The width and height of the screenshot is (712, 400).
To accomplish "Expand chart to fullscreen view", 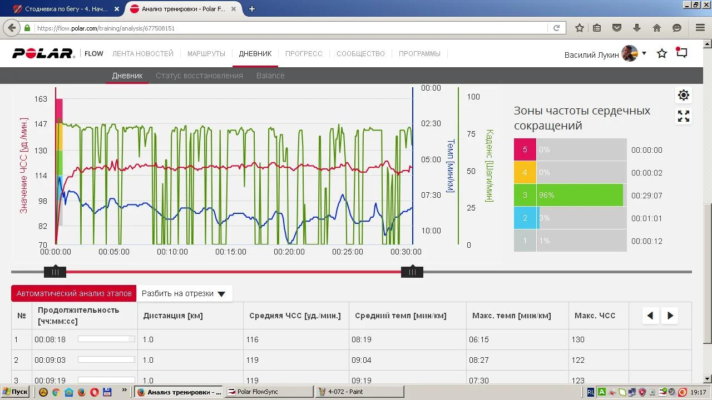I will (684, 116).
